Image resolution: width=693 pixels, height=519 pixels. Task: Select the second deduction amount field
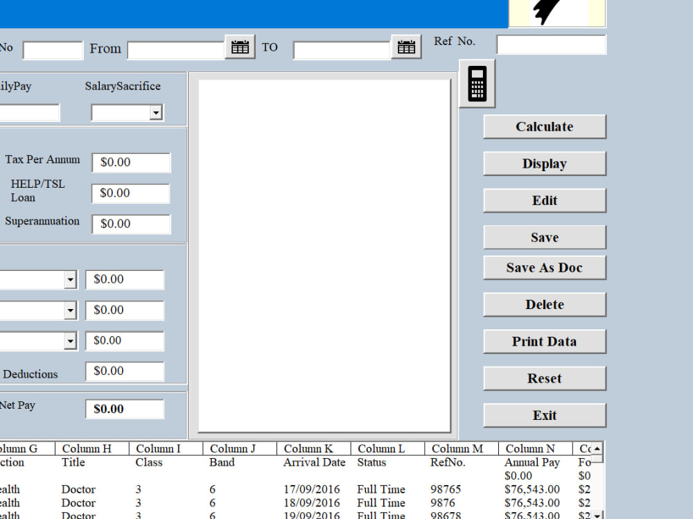pos(125,310)
